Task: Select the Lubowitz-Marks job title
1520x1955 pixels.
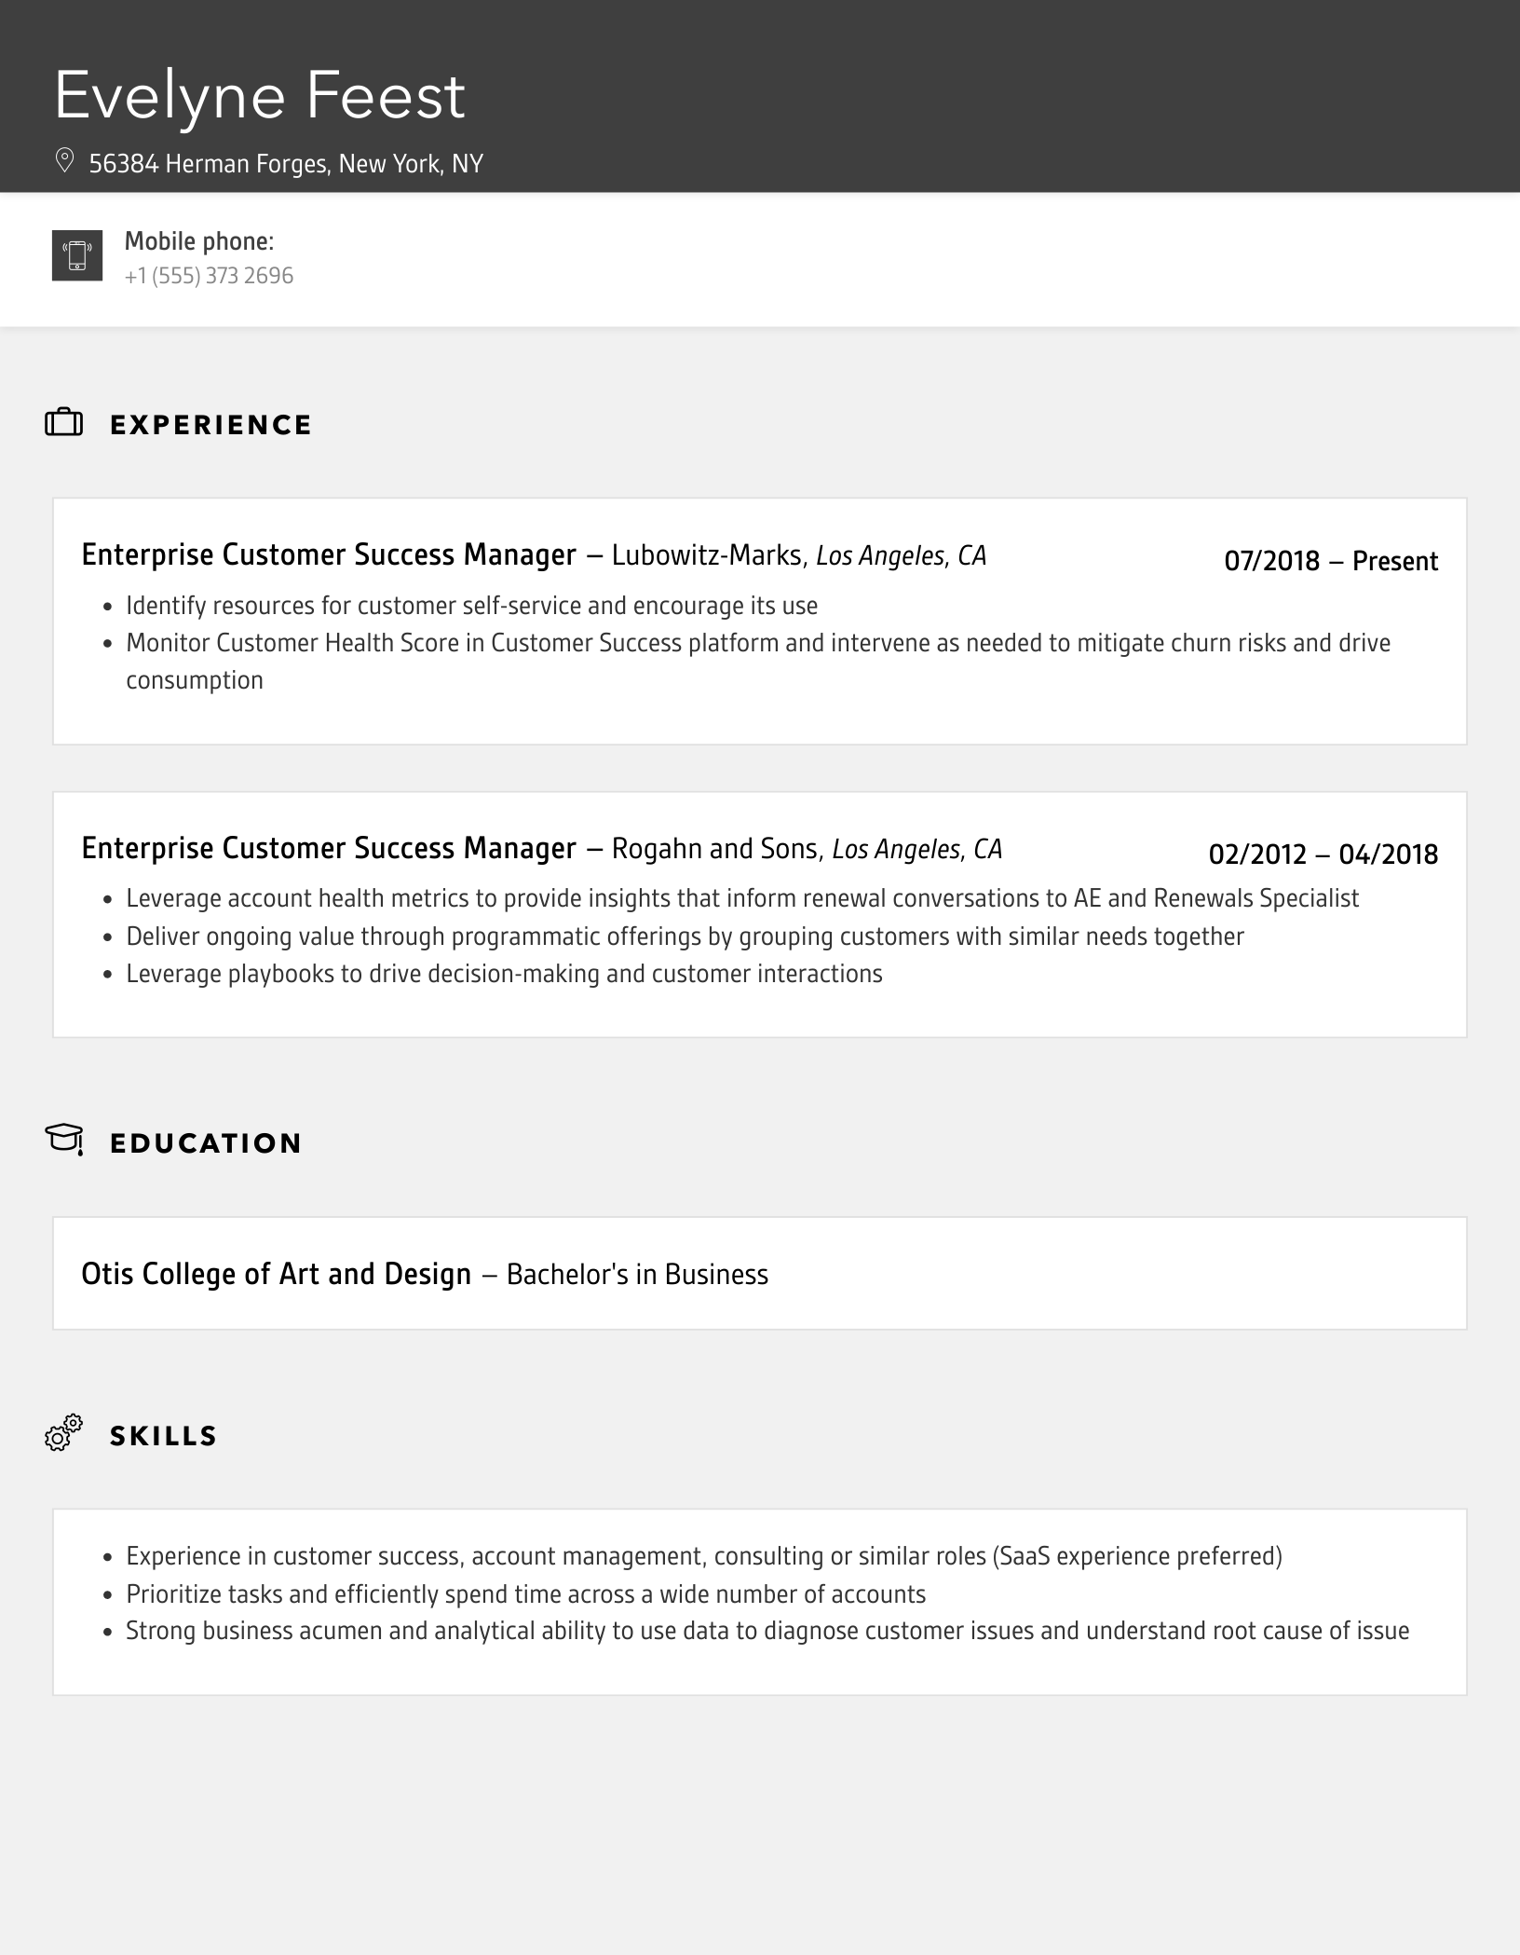Action: pos(329,554)
